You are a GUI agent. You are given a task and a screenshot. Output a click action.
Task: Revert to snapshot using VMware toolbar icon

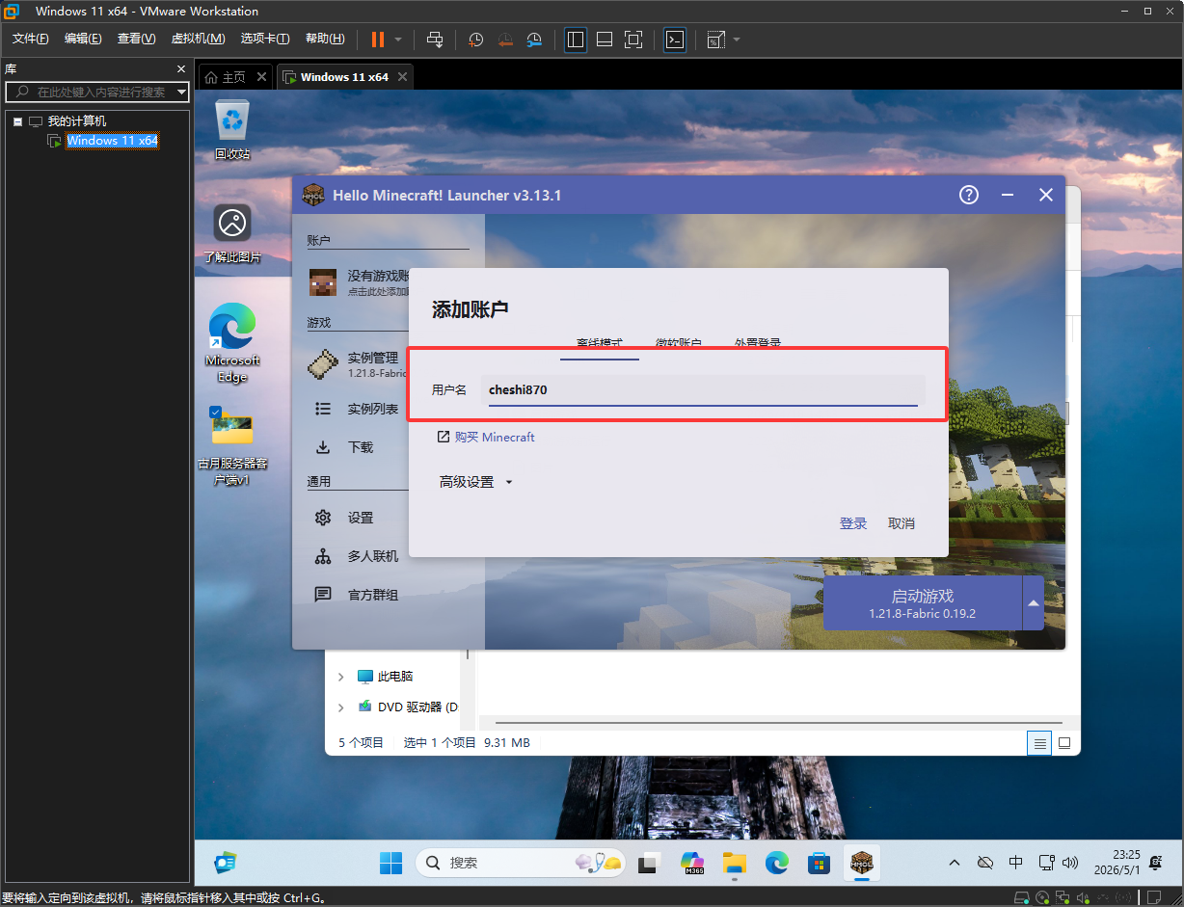pyautogui.click(x=505, y=40)
